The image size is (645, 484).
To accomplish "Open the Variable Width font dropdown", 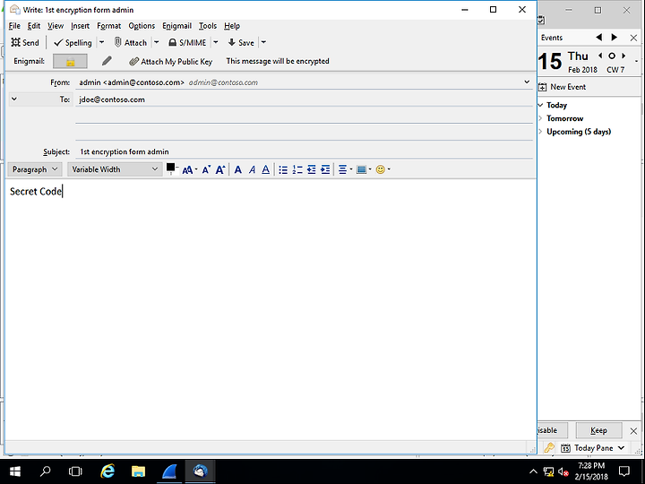I will [115, 169].
